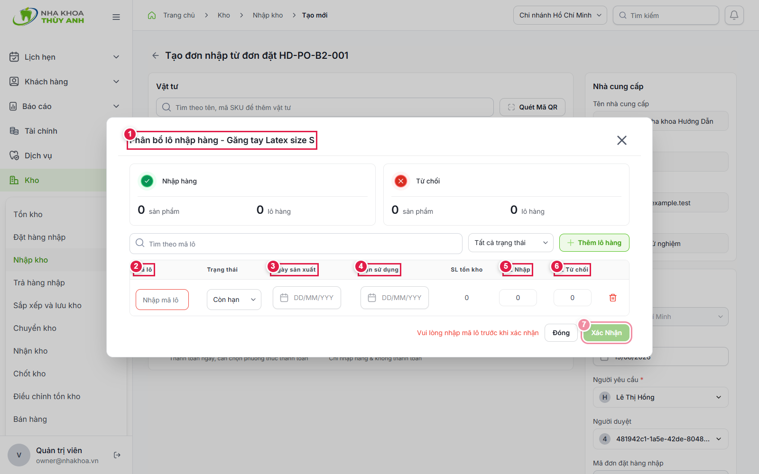This screenshot has height=474, width=759.
Task: Click the home icon in the breadcrumb
Action: point(152,15)
